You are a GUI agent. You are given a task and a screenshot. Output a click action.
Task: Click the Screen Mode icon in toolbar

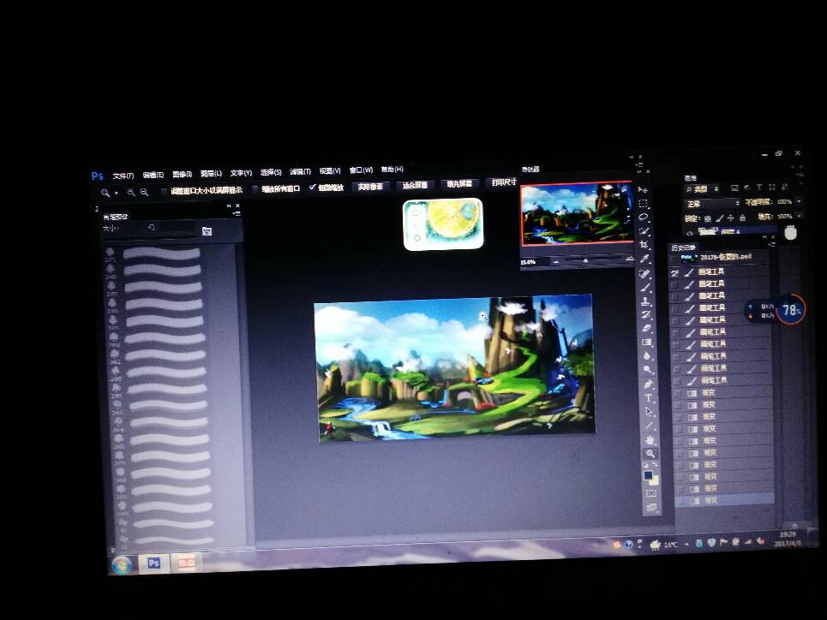click(652, 508)
